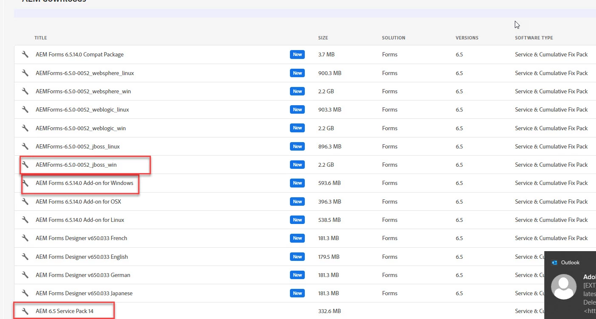Click wrench icon for AEM Forms 6.5.14.0 Compat Package
Screen dimensions: 596x319
25,54
